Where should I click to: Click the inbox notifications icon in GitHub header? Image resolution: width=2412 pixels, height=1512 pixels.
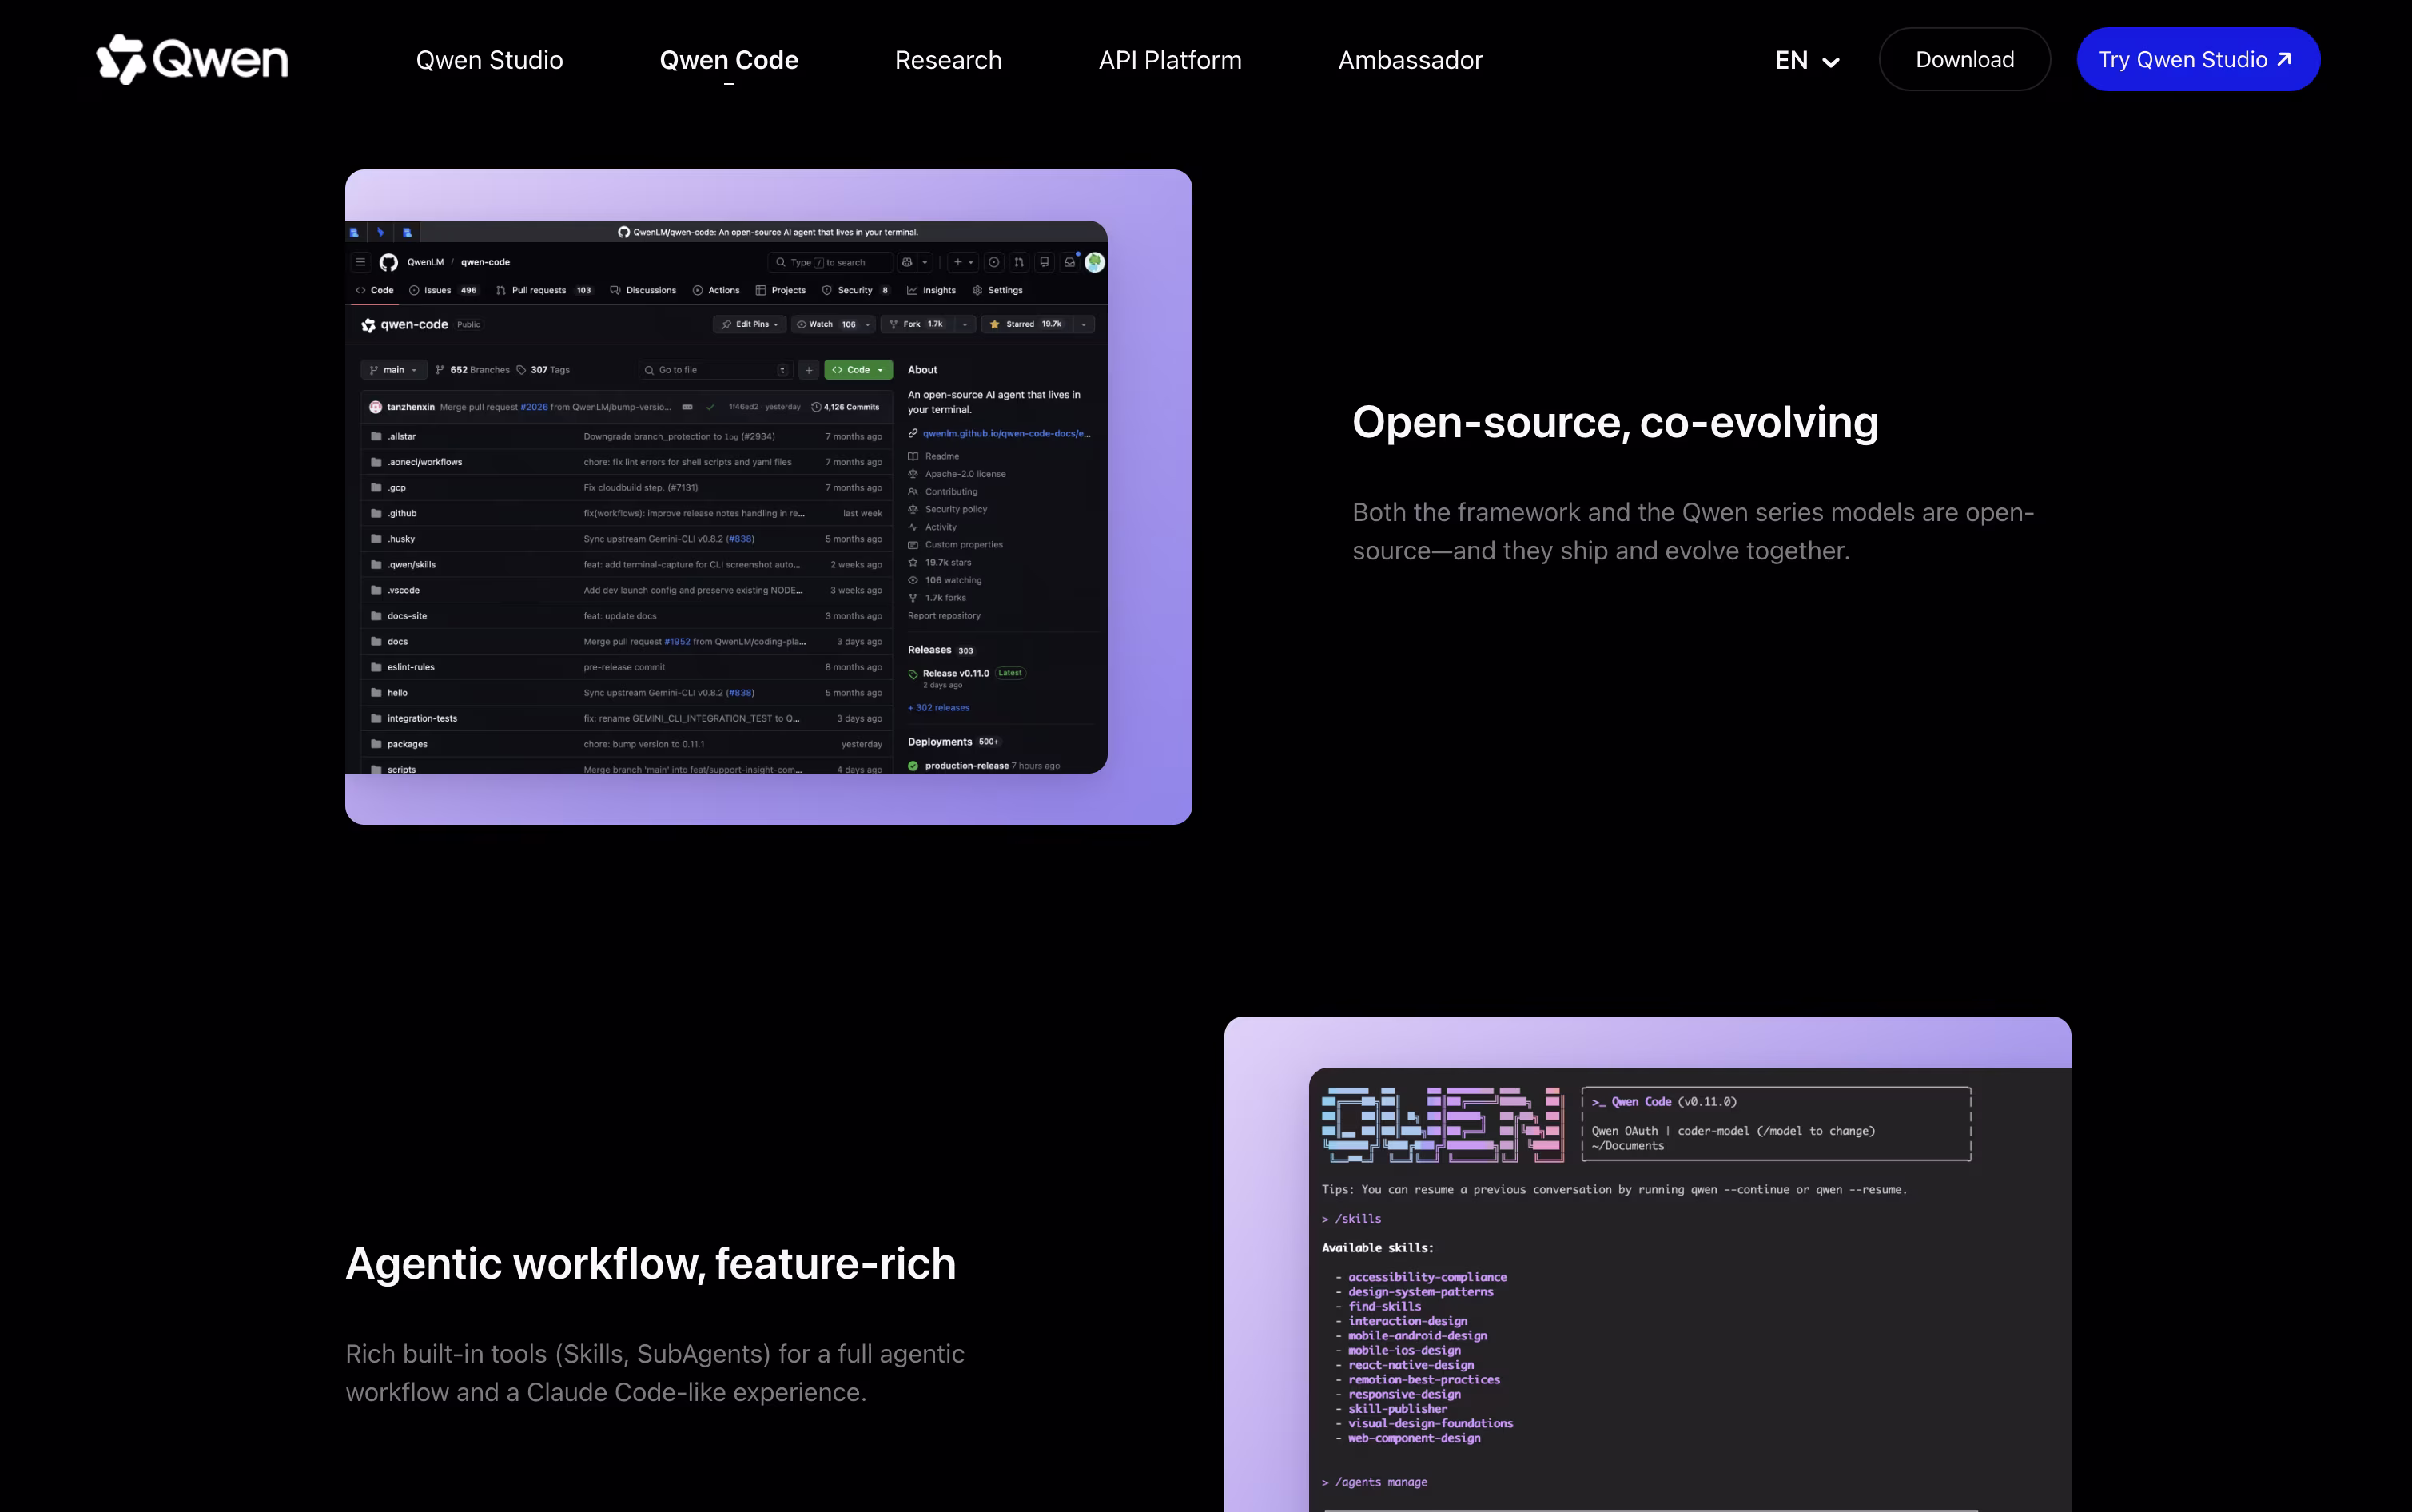click(x=1069, y=262)
